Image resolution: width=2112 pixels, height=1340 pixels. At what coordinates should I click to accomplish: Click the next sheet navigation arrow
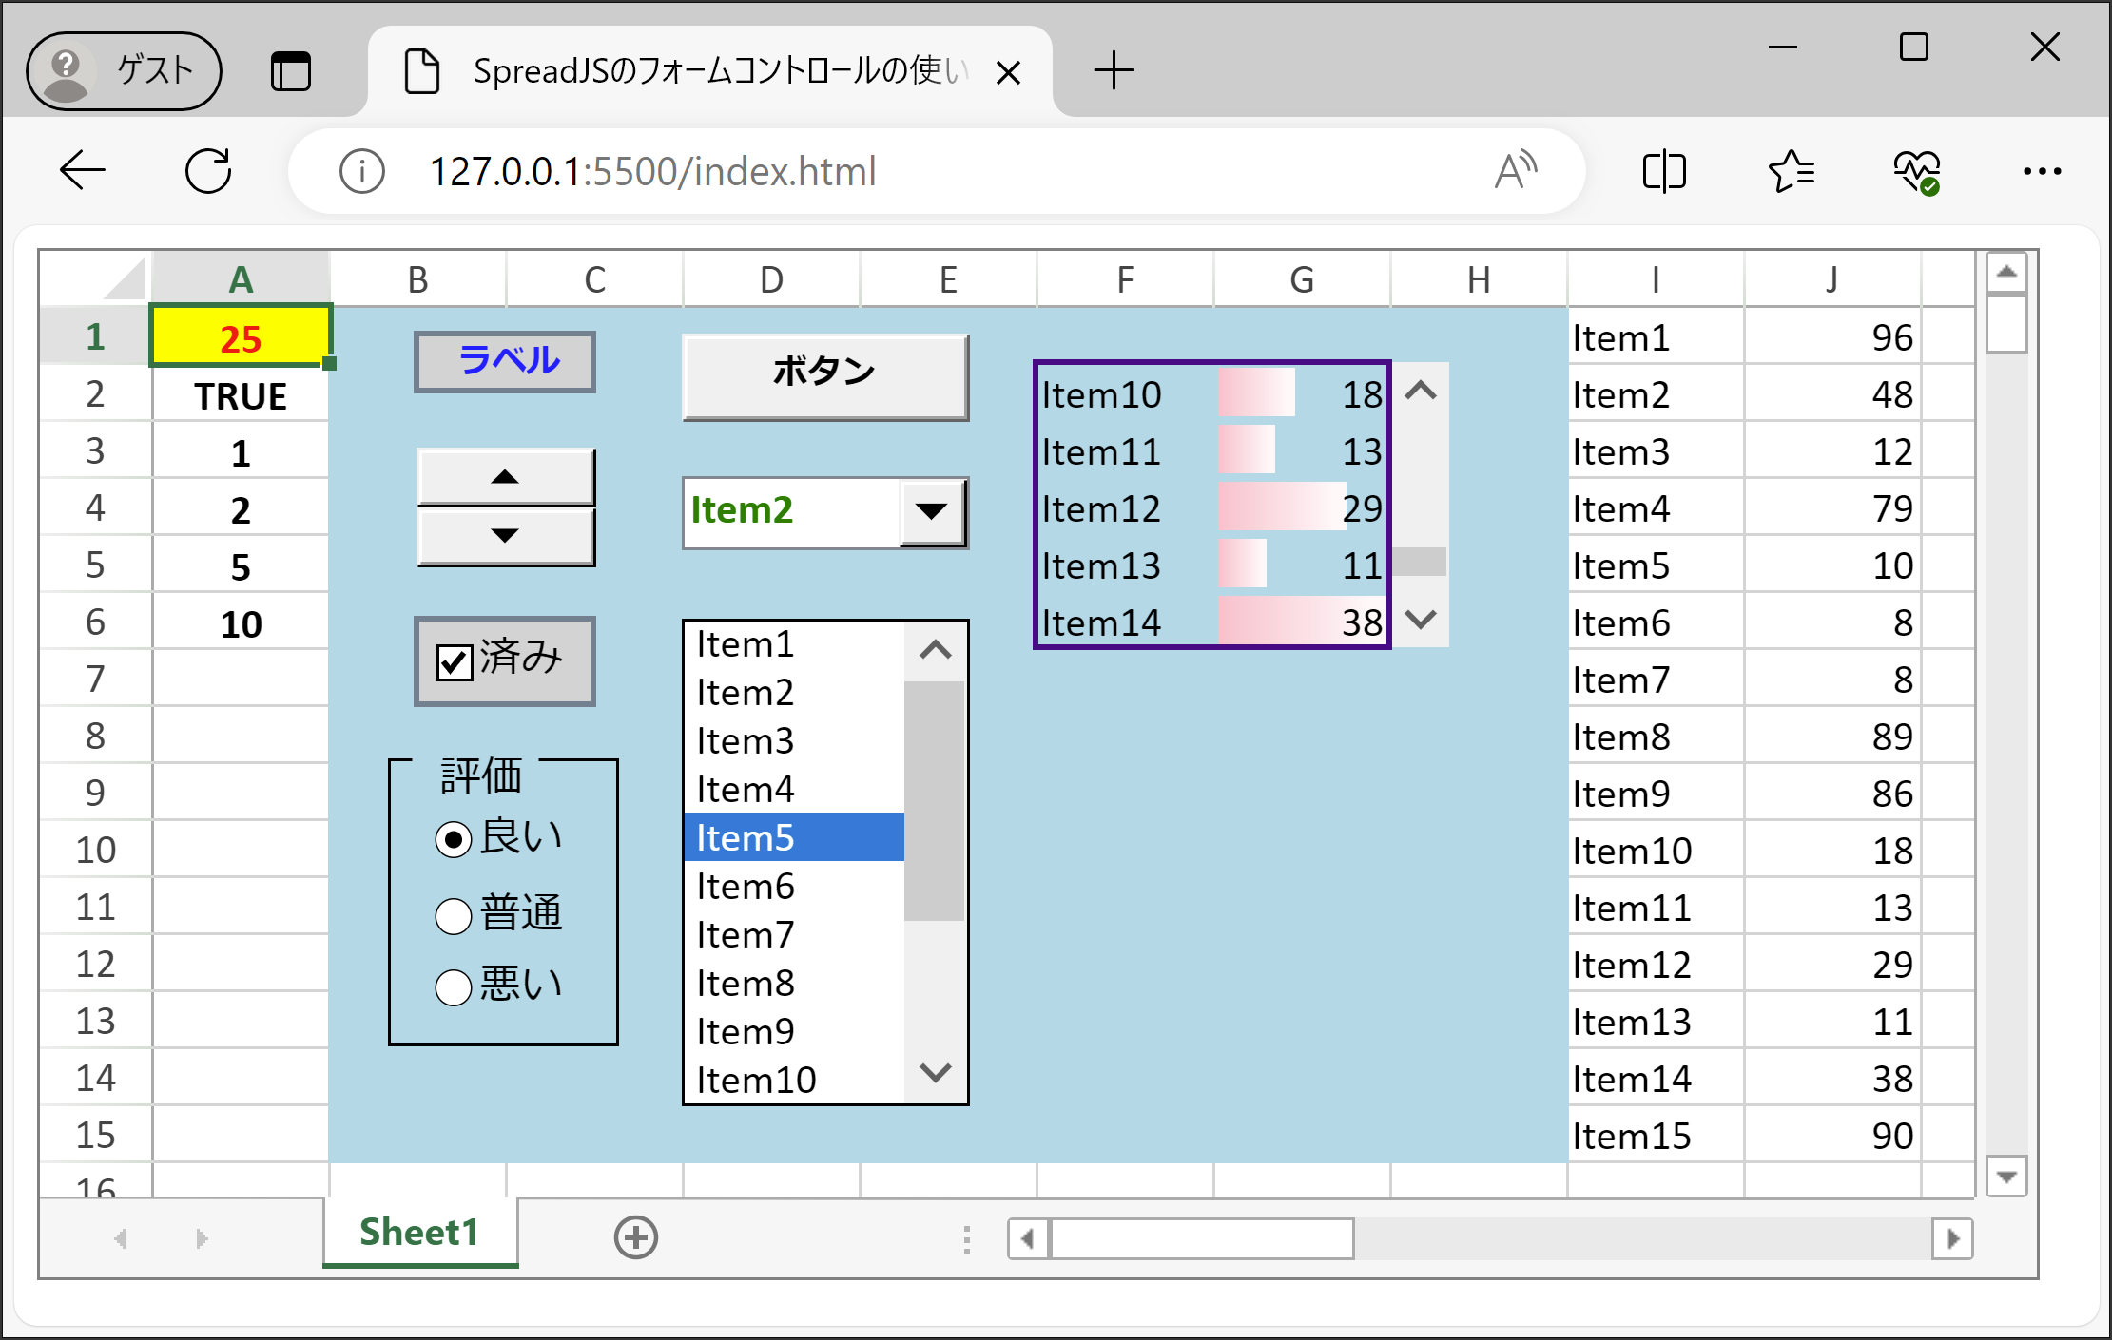tap(201, 1238)
